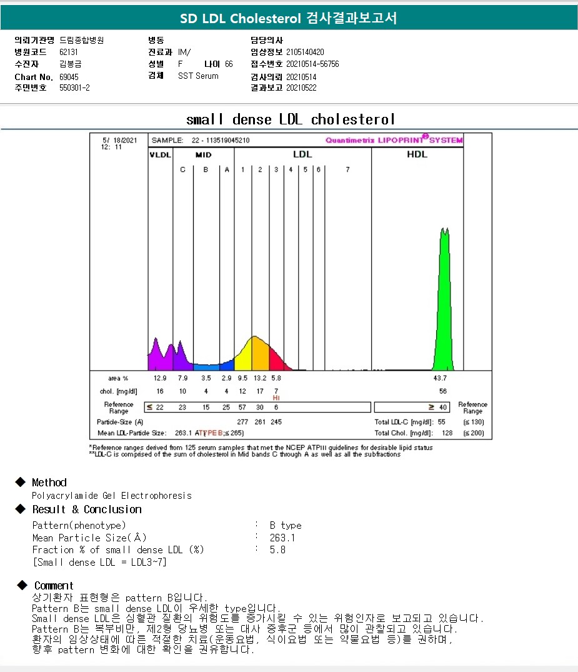
Task: Select hospital code value '62131'
Action: click(x=69, y=52)
